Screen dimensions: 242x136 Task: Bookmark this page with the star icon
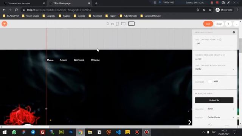click(210, 10)
